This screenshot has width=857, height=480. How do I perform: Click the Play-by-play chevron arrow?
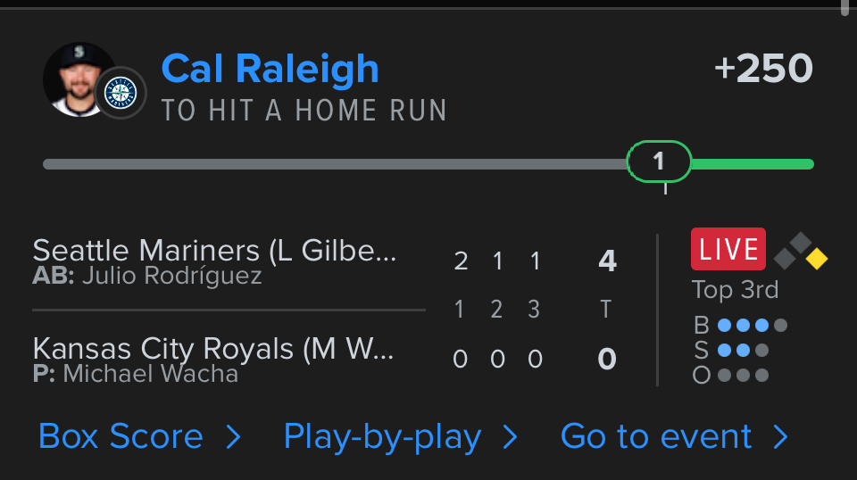(x=510, y=436)
